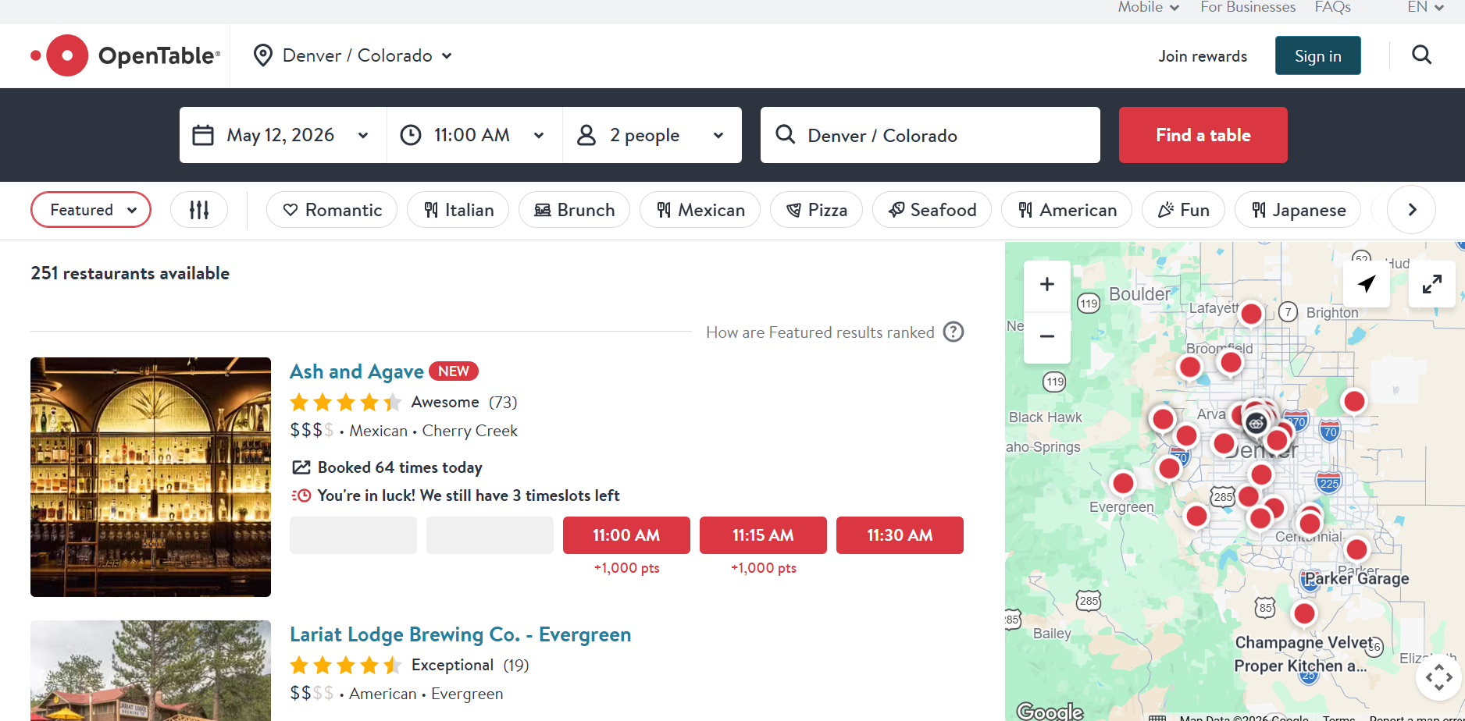Open For Businesses link
The height and width of the screenshot is (721, 1465).
tap(1248, 7)
